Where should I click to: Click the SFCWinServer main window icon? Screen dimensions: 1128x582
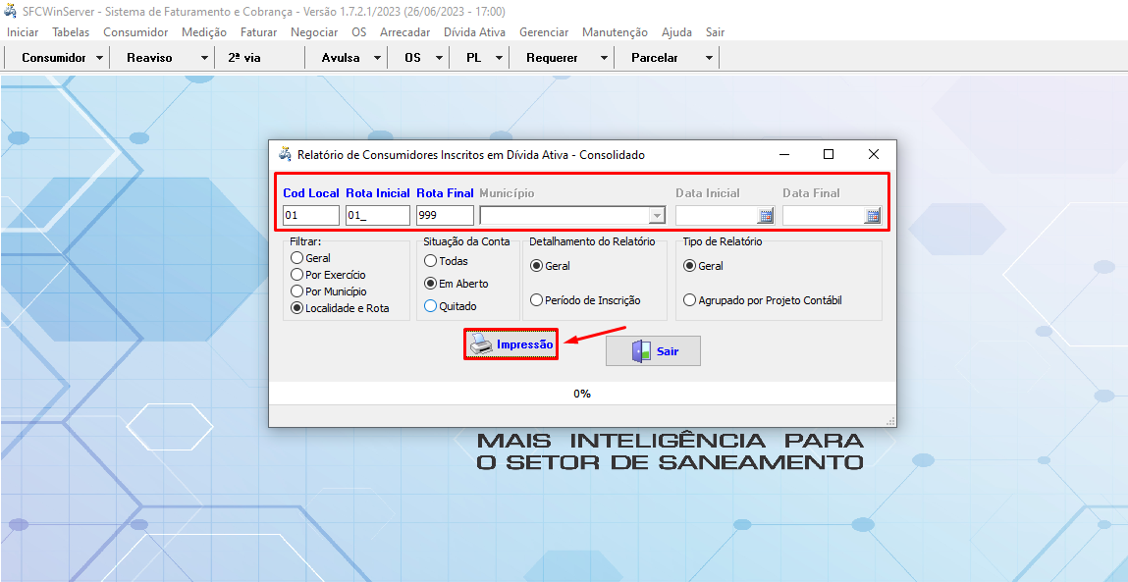[12, 11]
